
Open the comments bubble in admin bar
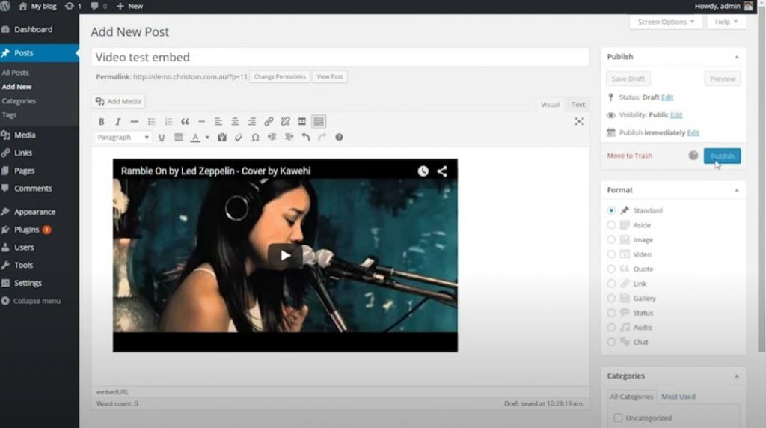pyautogui.click(x=98, y=6)
